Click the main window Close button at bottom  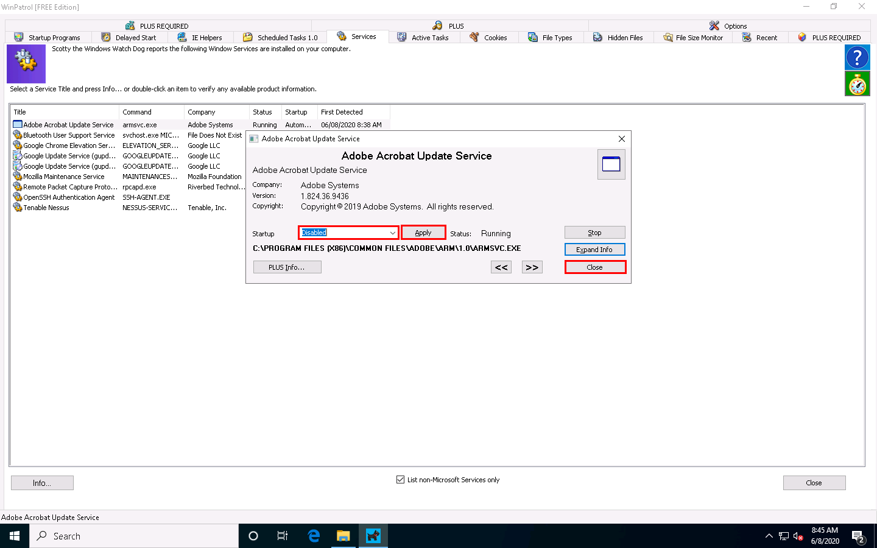814,483
